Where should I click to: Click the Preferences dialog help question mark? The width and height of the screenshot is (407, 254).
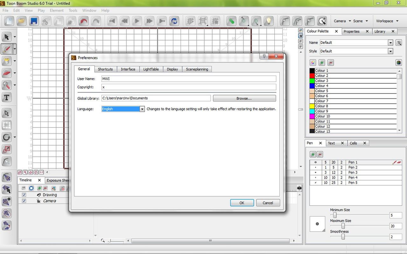264,57
